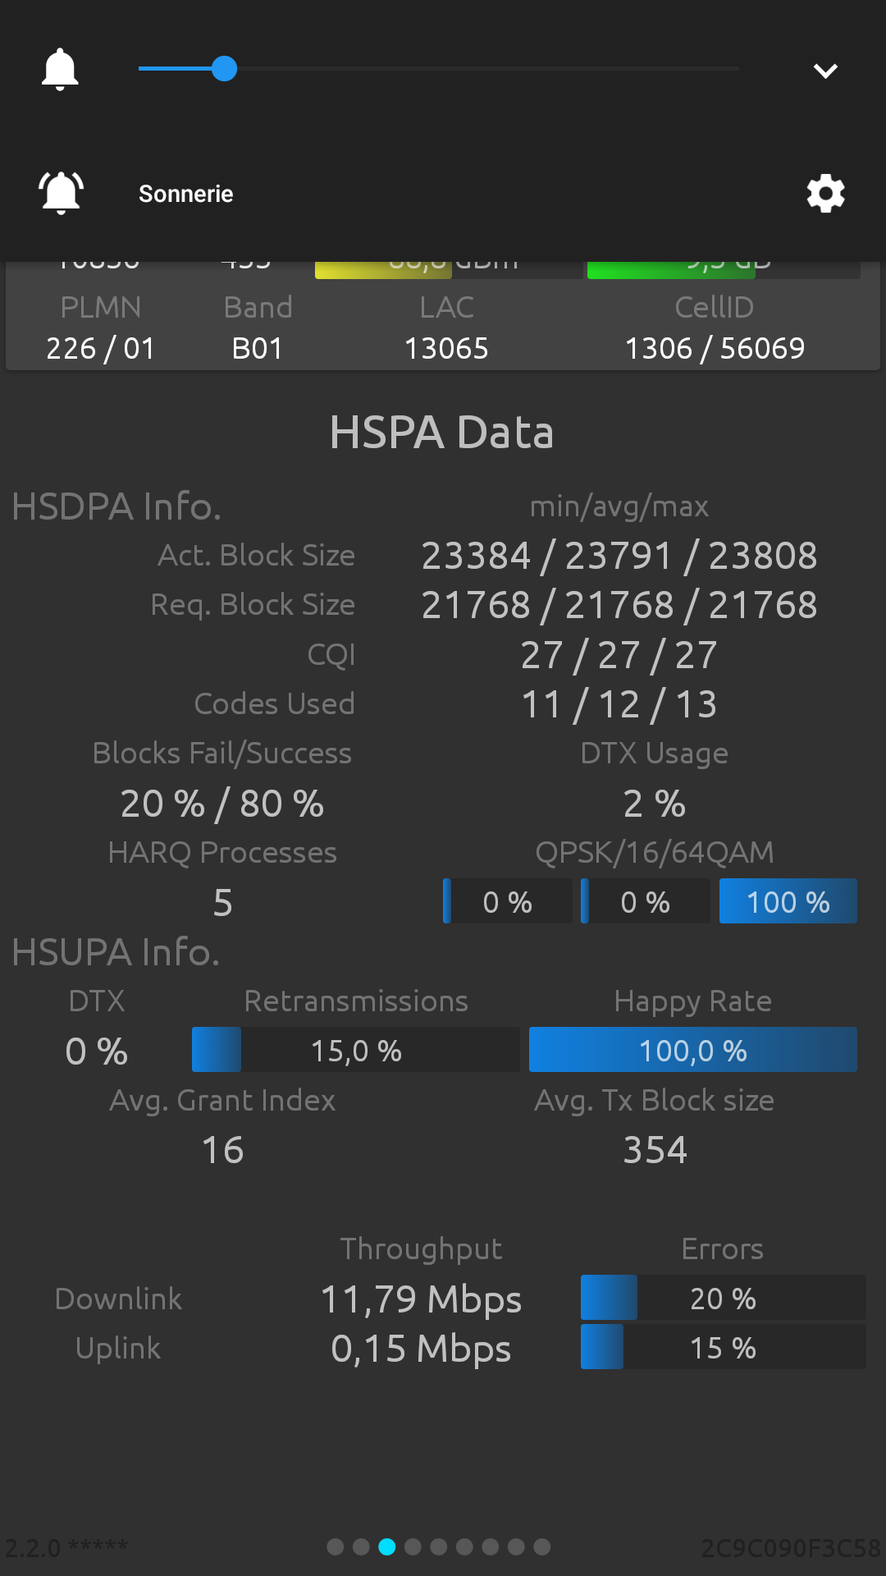This screenshot has height=1576, width=886.
Task: Open volume settings gear icon
Action: pyautogui.click(x=825, y=194)
